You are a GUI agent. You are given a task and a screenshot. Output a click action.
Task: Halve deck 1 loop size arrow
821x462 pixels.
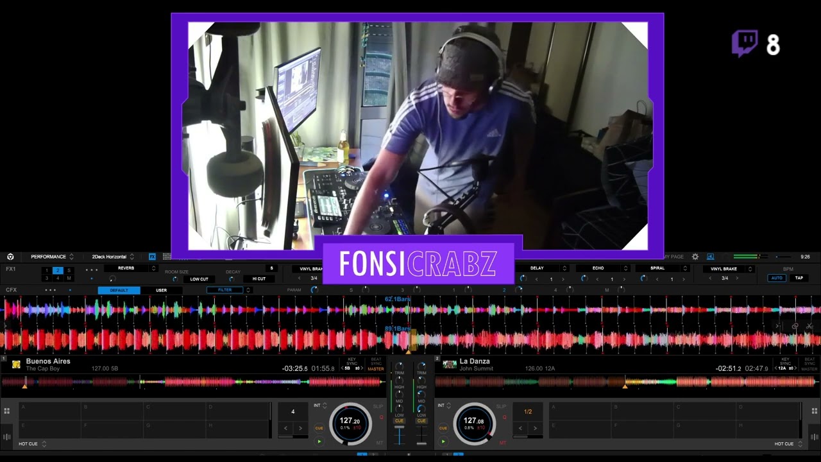click(x=286, y=428)
